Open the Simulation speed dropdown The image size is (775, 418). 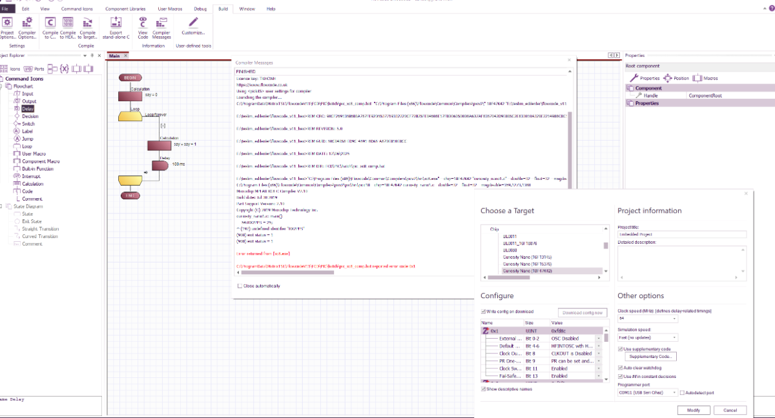pos(648,337)
